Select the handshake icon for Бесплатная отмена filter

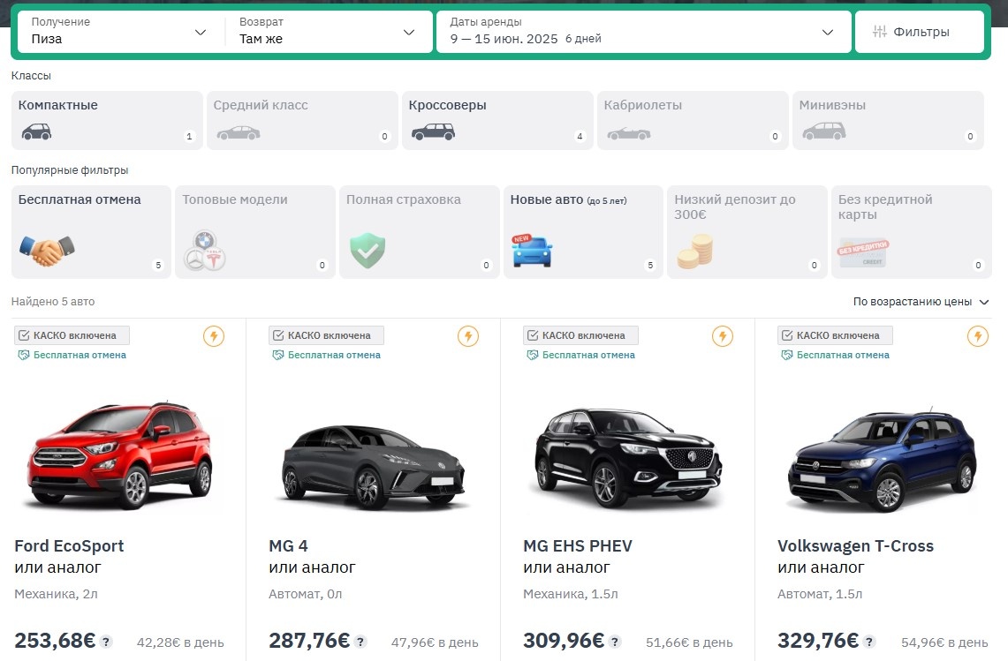click(x=45, y=250)
